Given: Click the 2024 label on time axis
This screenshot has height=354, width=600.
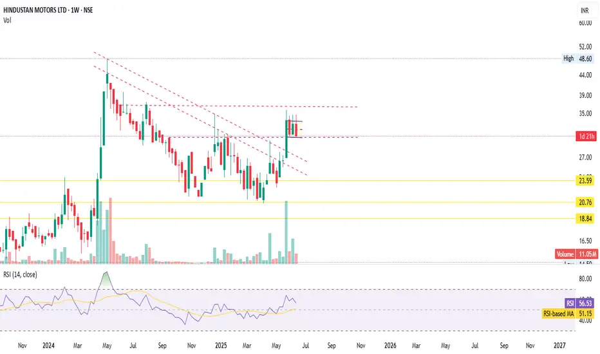Looking at the screenshot, I should pos(48,346).
